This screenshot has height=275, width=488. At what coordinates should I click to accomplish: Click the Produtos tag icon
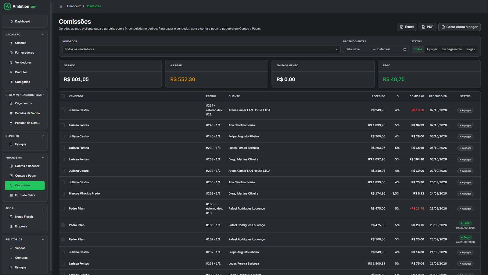[x=11, y=72]
